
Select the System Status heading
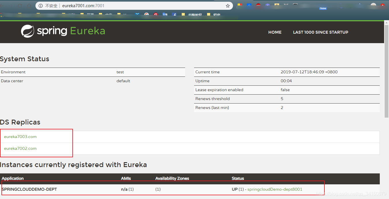pyautogui.click(x=25, y=59)
